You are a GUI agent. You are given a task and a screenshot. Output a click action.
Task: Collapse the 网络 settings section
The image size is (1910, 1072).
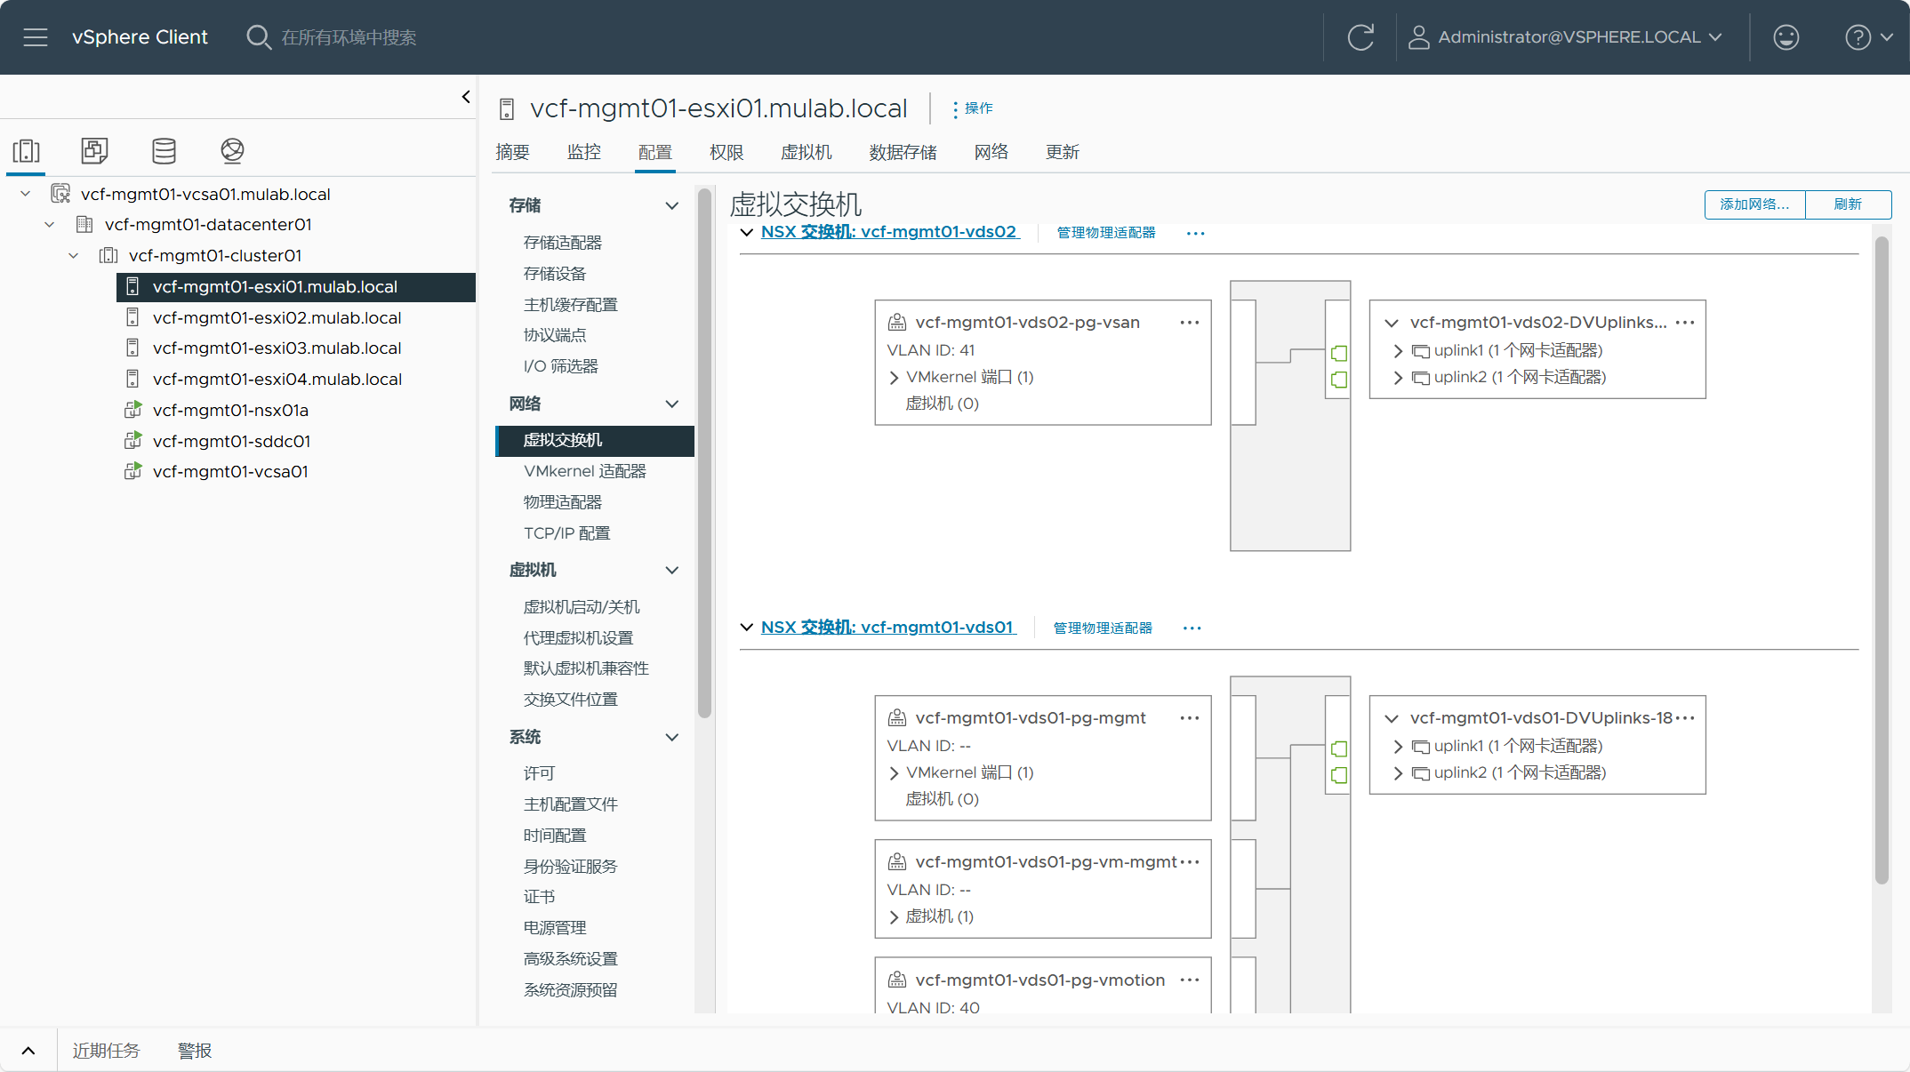pos(672,404)
